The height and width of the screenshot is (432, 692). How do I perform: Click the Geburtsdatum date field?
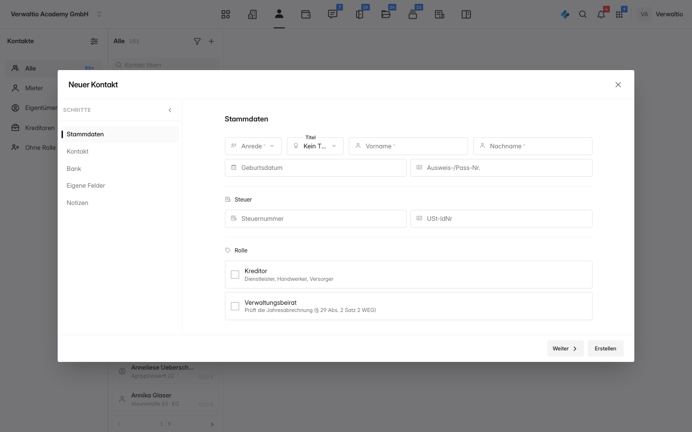click(x=316, y=168)
